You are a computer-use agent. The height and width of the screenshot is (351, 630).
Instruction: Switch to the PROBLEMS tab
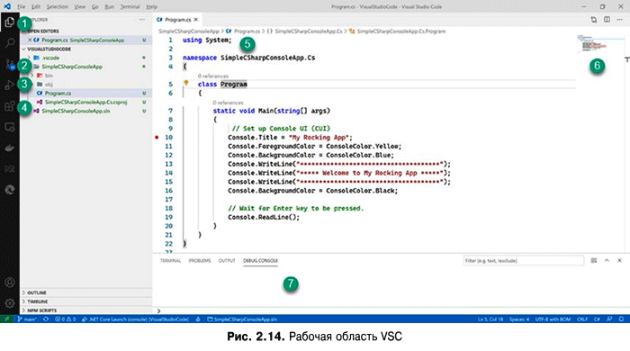(x=200, y=261)
